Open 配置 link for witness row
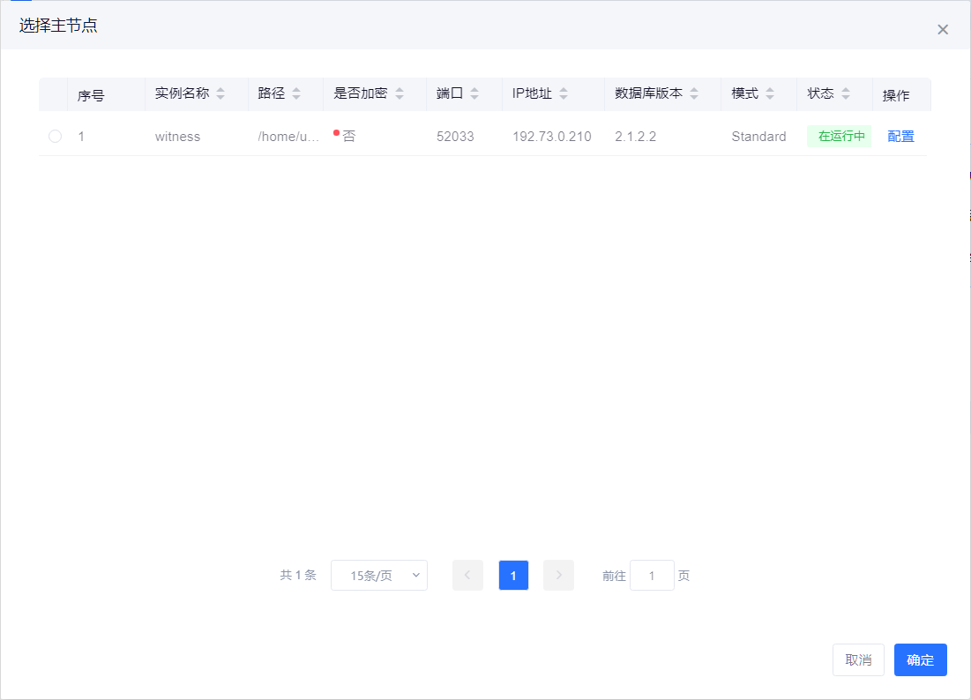The image size is (971, 700). (900, 137)
